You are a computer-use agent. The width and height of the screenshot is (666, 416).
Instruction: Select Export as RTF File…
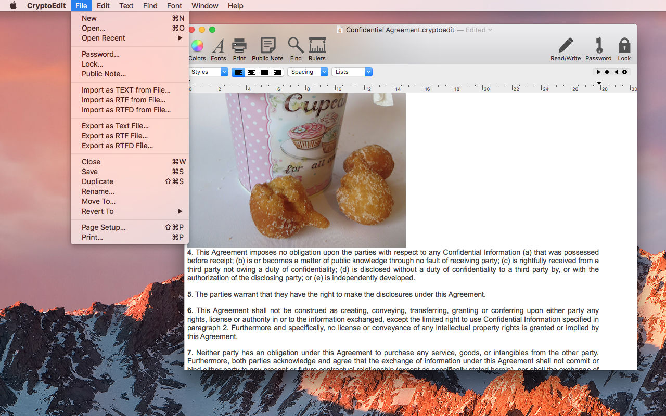point(130,136)
